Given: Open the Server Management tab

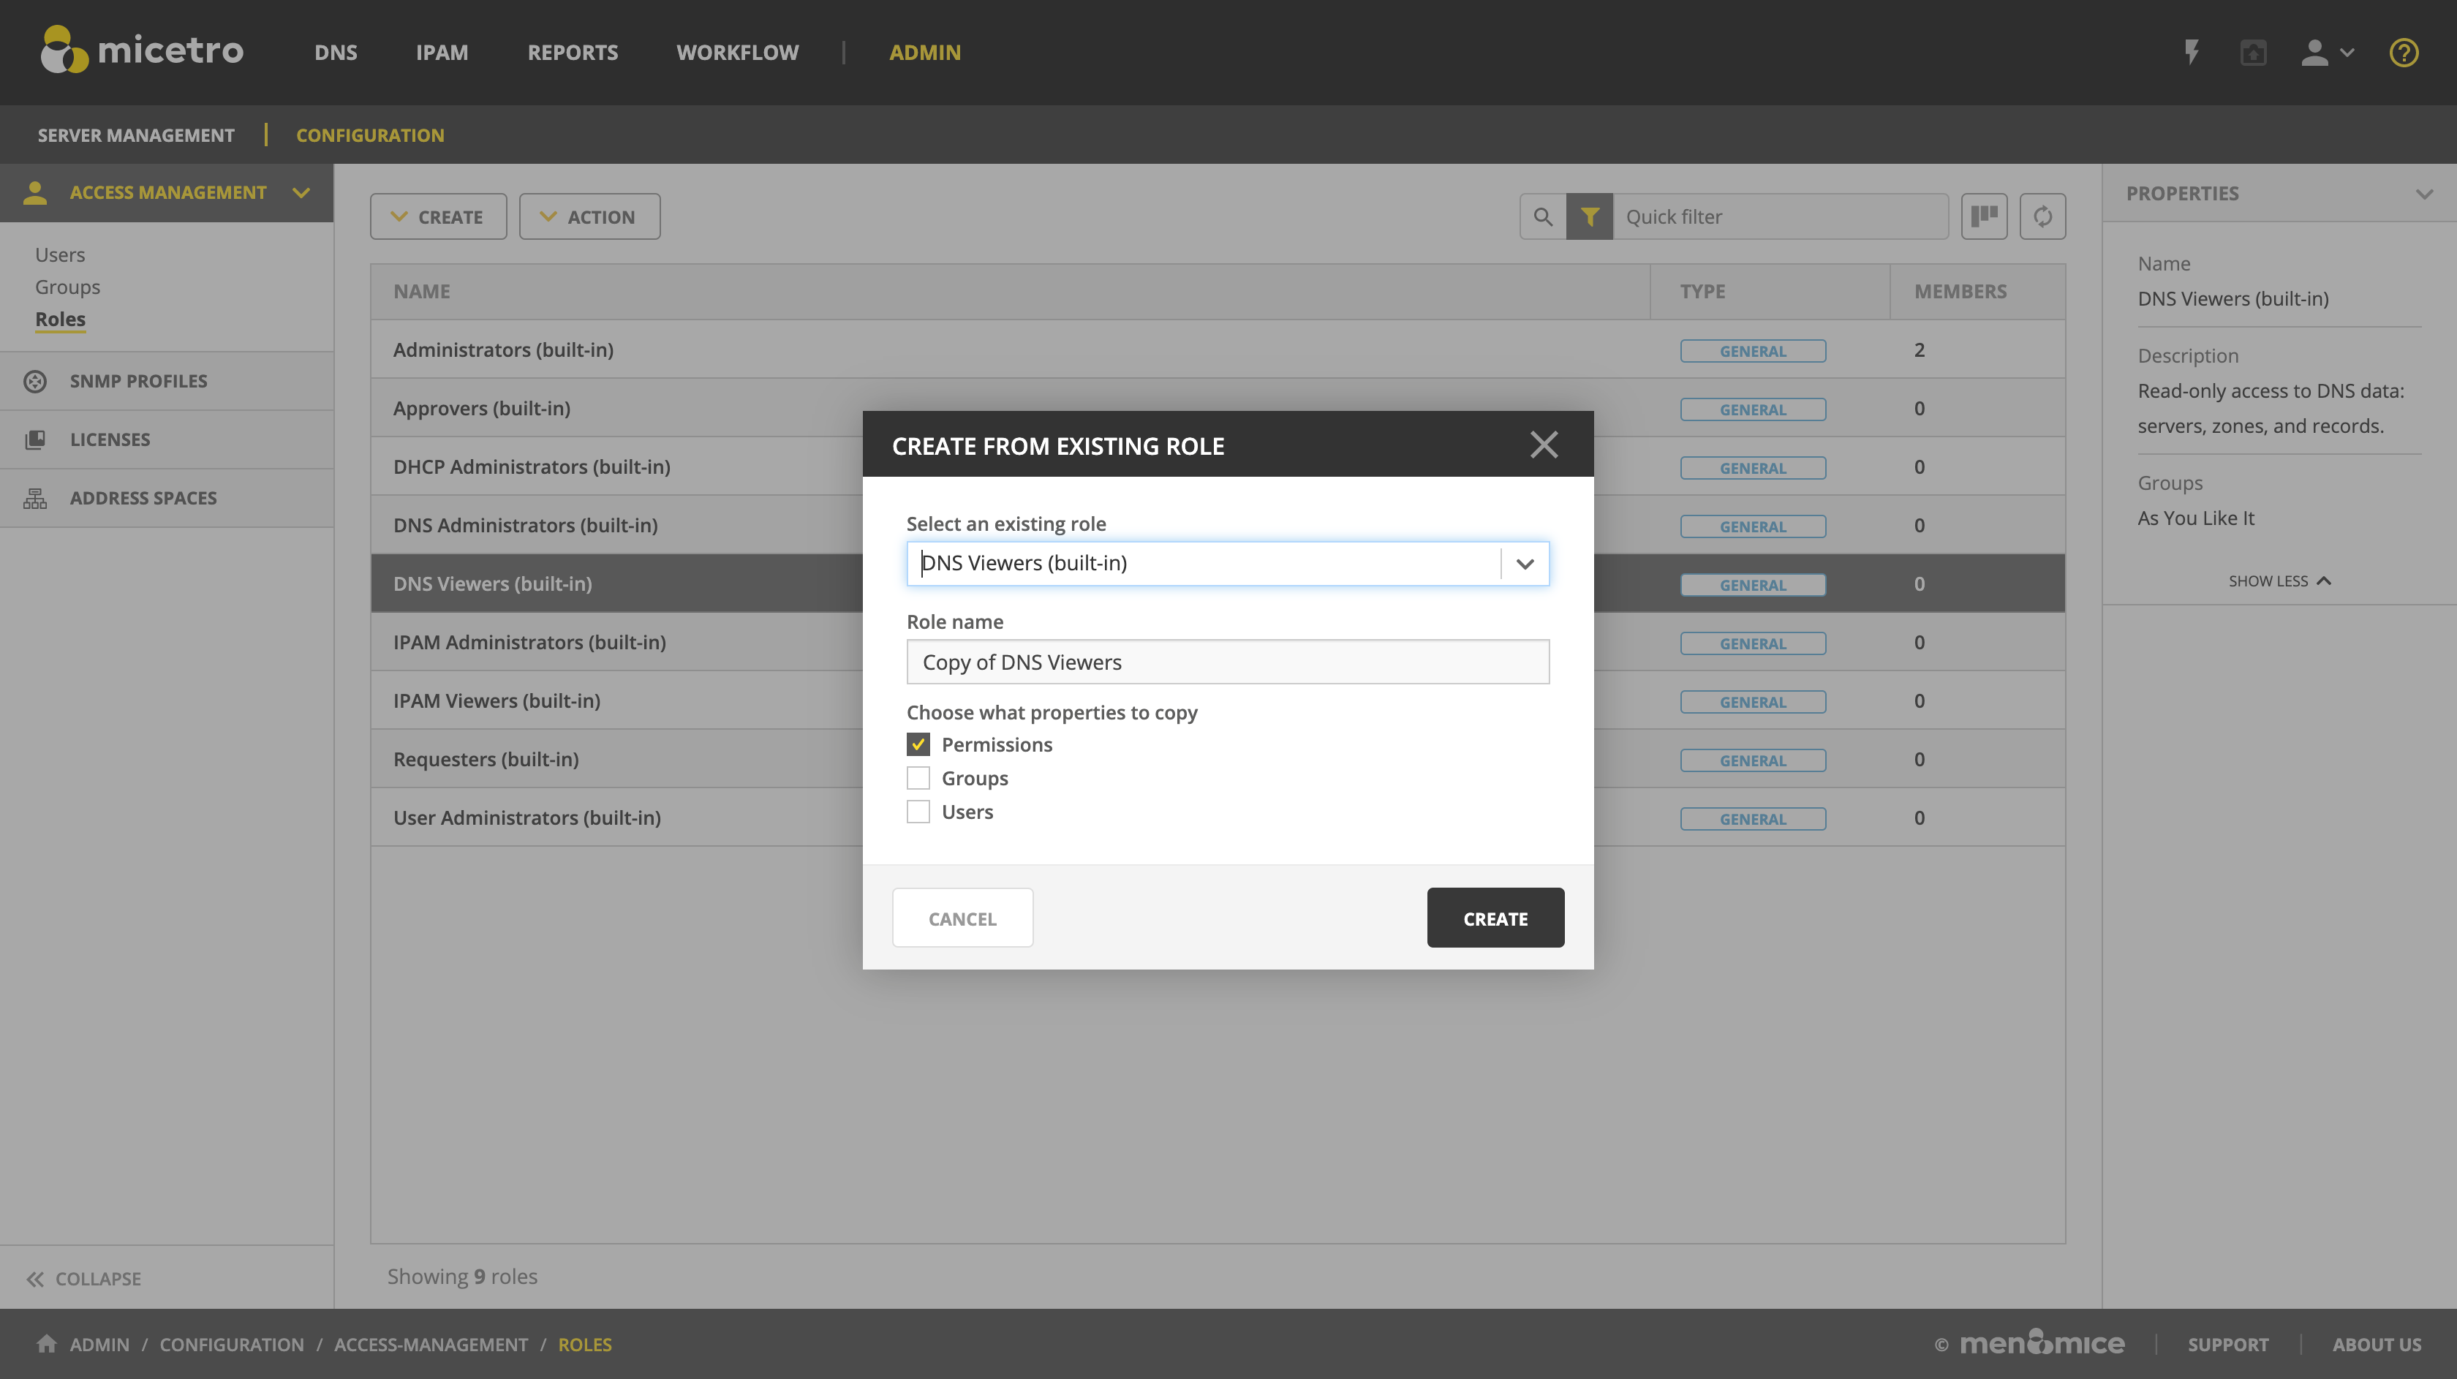Looking at the screenshot, I should [x=135, y=135].
